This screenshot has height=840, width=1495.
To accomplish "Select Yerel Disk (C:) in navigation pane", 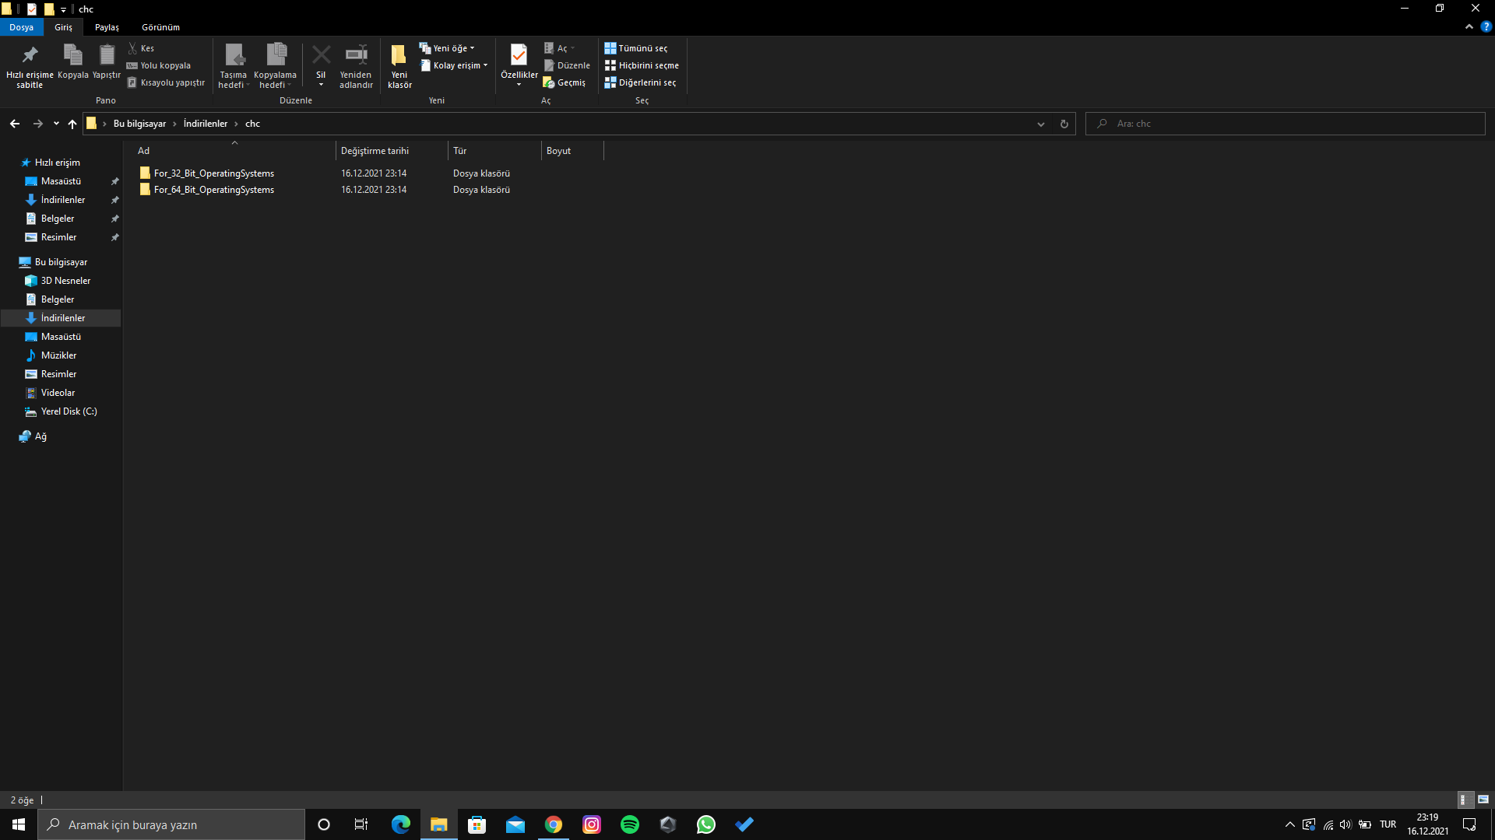I will (69, 411).
